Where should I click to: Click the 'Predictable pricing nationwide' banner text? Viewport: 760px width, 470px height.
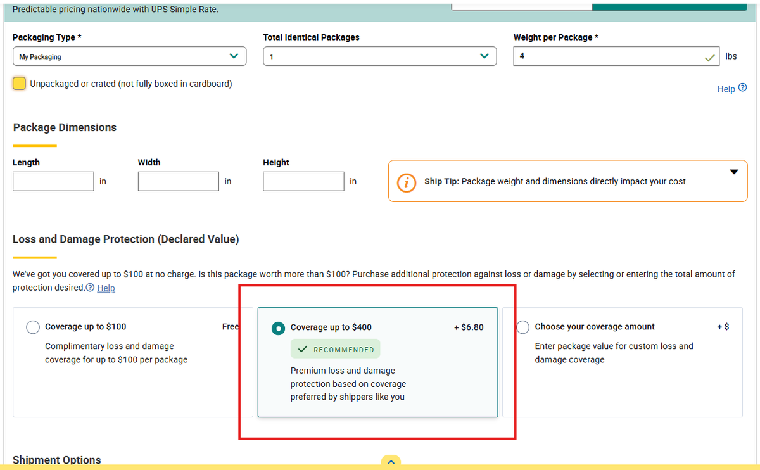click(x=115, y=9)
